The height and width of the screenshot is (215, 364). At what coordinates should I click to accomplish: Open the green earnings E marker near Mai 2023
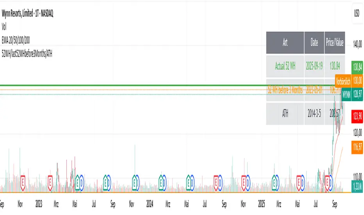[77, 183]
